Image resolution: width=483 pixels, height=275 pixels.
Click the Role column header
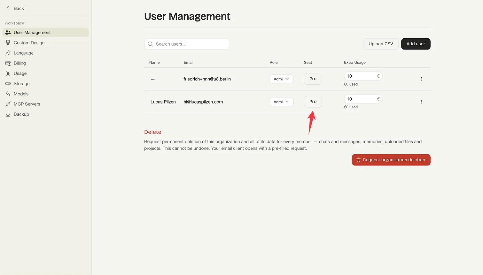[x=273, y=62]
